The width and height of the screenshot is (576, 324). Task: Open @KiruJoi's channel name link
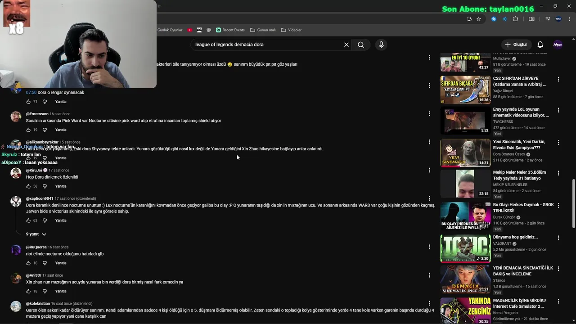click(34, 171)
